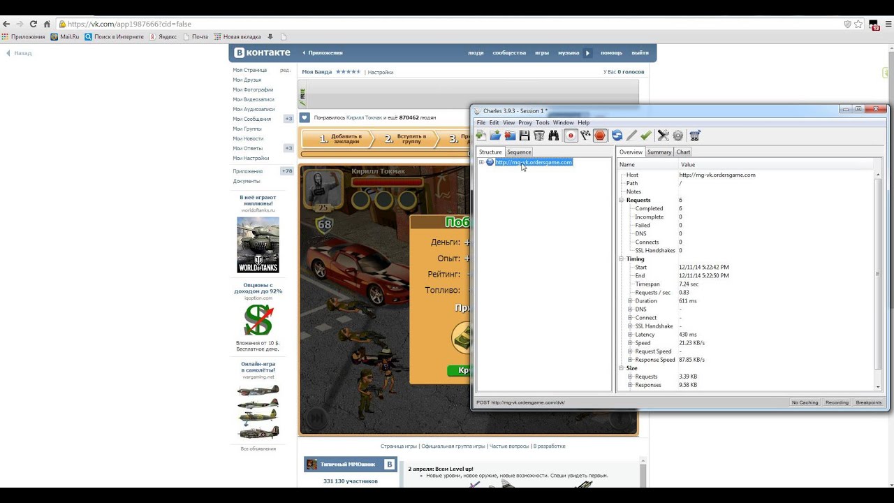Validate the selected response with green checkmark
894x503 pixels.
(x=646, y=136)
